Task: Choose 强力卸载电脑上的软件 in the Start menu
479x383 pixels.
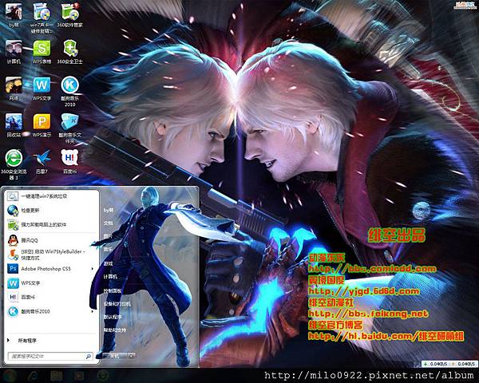Action: (x=51, y=224)
